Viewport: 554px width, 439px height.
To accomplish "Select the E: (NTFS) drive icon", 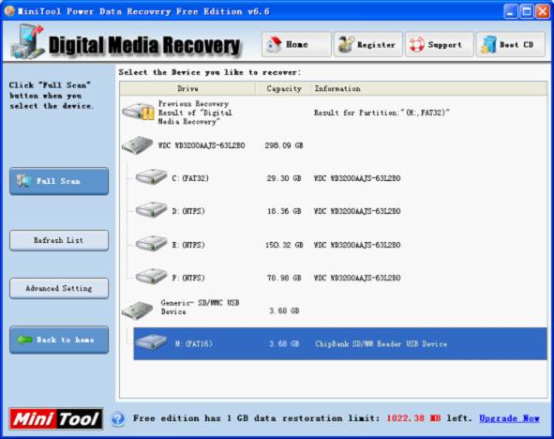I will coord(151,244).
